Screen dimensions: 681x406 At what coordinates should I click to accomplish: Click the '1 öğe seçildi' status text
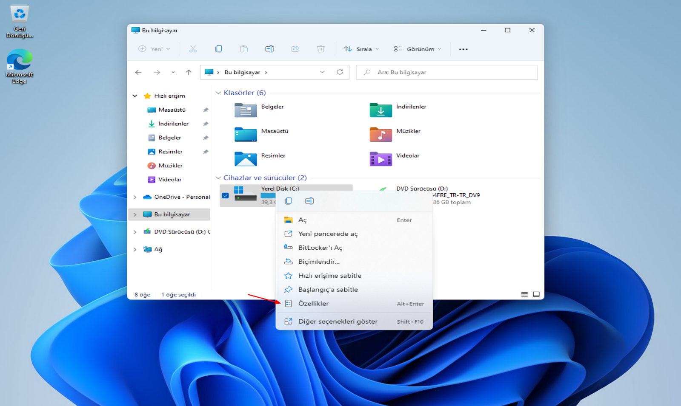[x=178, y=295]
